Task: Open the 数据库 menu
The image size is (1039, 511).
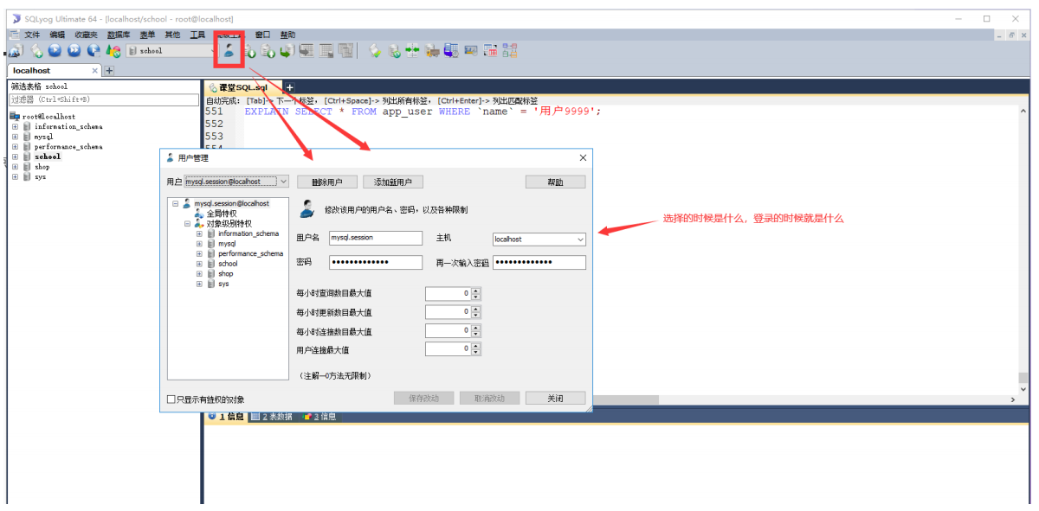Action: tap(119, 35)
